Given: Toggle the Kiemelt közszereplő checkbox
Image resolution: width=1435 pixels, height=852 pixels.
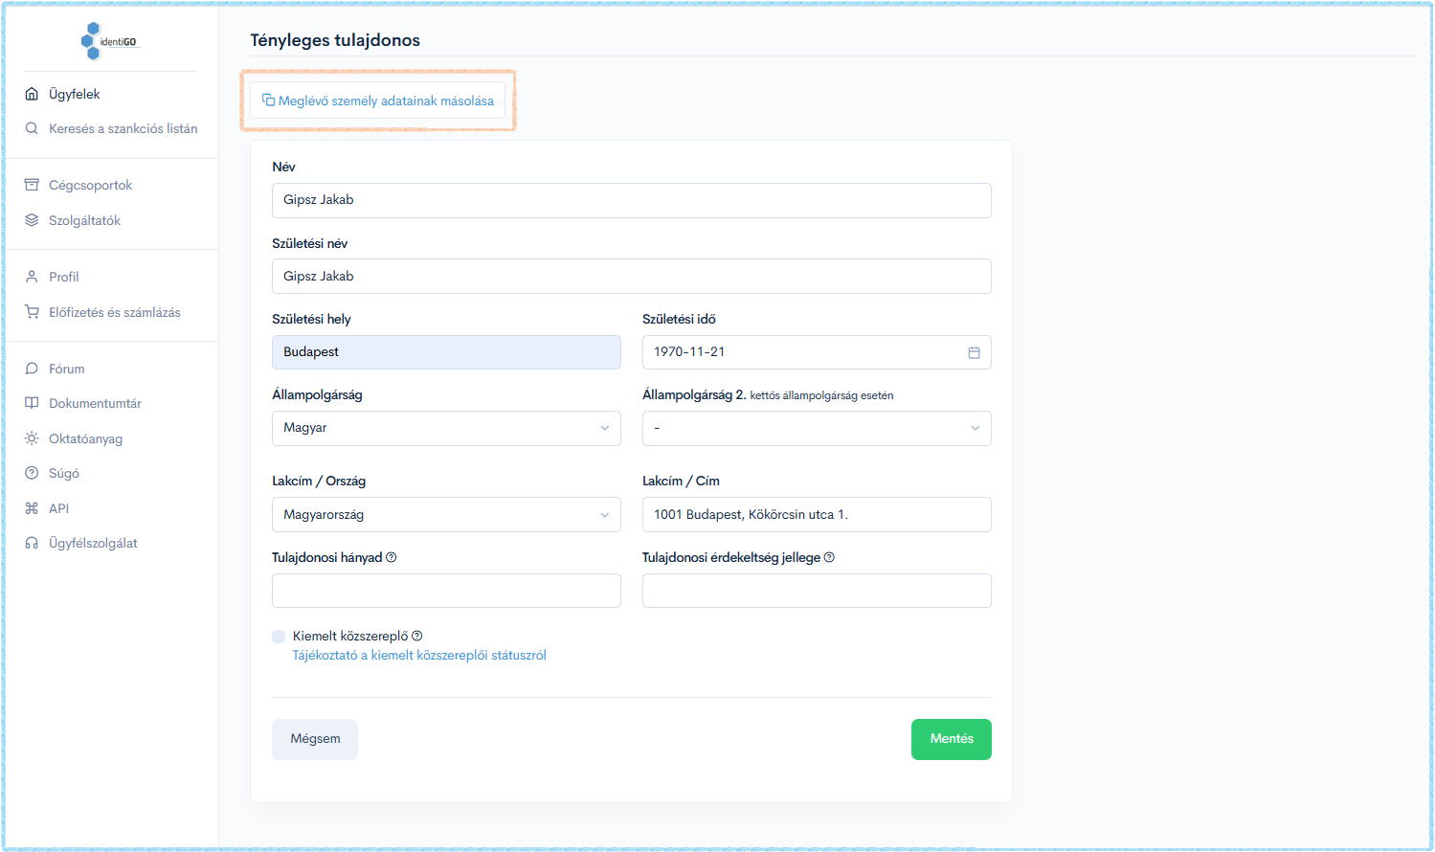Looking at the screenshot, I should pyautogui.click(x=279, y=637).
